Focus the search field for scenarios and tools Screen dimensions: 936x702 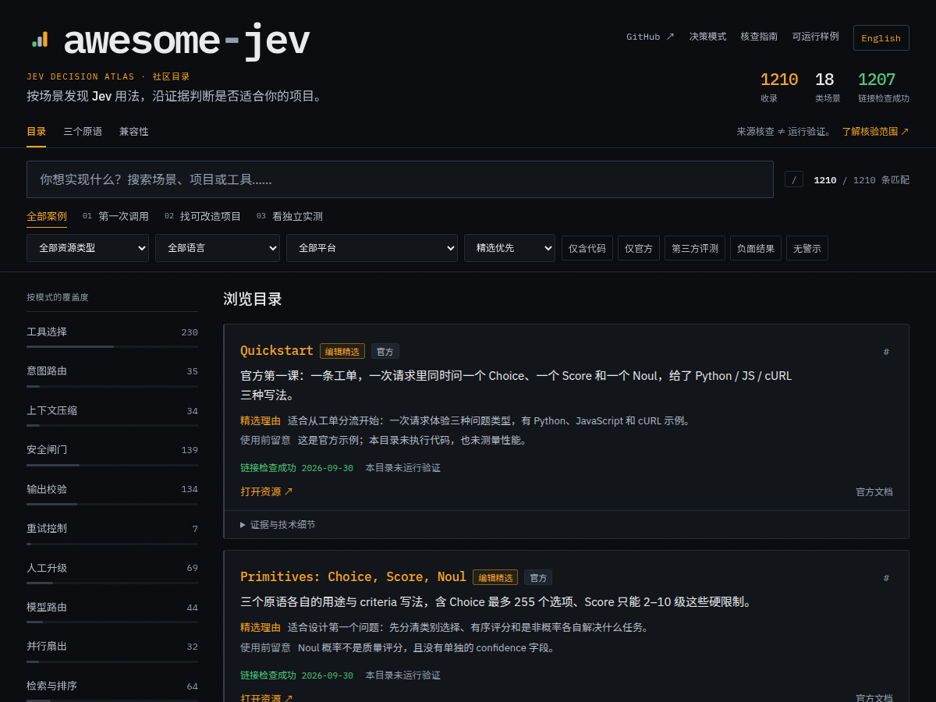tap(400, 179)
